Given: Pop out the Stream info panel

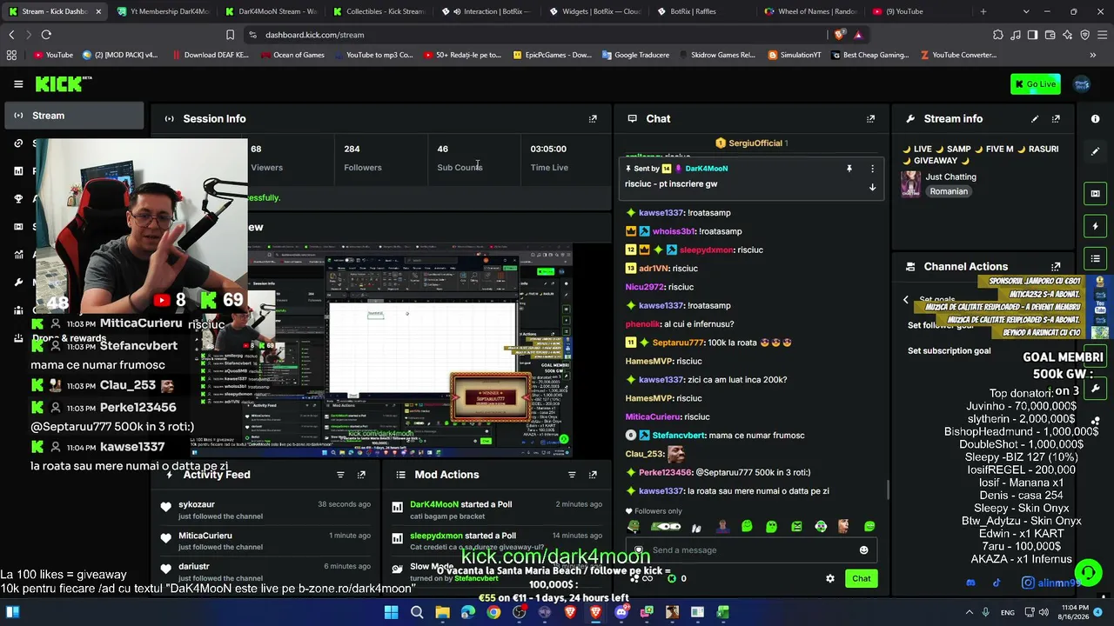Looking at the screenshot, I should click(1056, 119).
